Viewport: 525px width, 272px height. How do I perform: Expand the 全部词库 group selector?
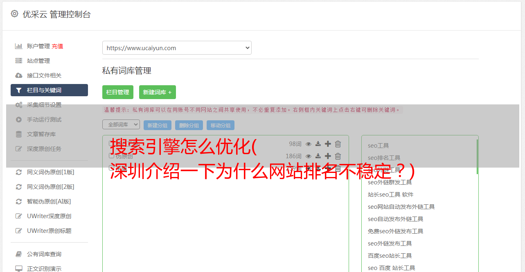[121, 124]
